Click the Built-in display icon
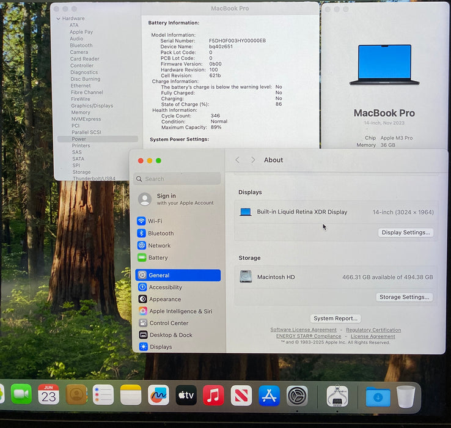Viewport: 451px width, 428px height. click(245, 212)
